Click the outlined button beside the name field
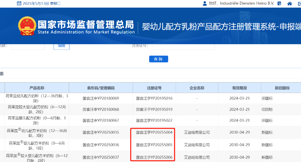301x162 pixels. (62, 46)
